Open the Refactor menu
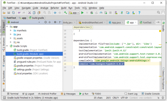Screen dimensions: 167x101 pyautogui.click(x=55, y=8)
